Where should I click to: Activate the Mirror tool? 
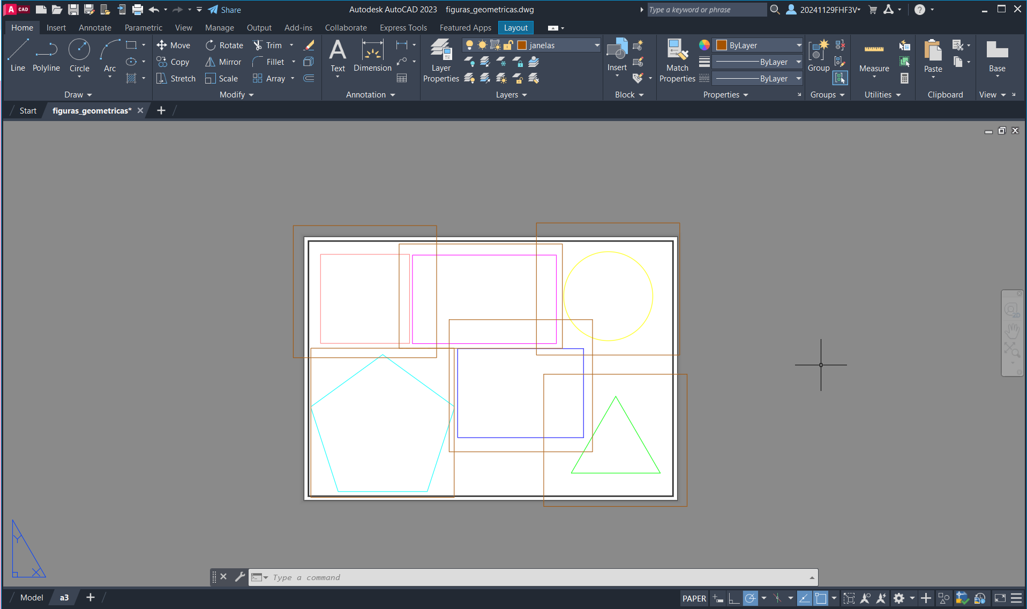tap(223, 62)
